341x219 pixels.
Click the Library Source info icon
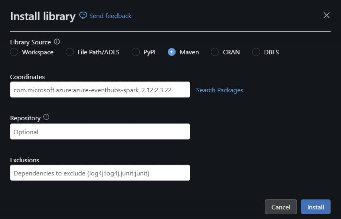57,42
